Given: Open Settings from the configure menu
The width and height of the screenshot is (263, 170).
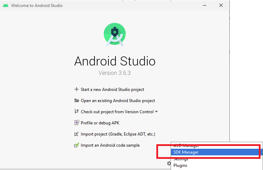Looking at the screenshot, I should 217,159.
